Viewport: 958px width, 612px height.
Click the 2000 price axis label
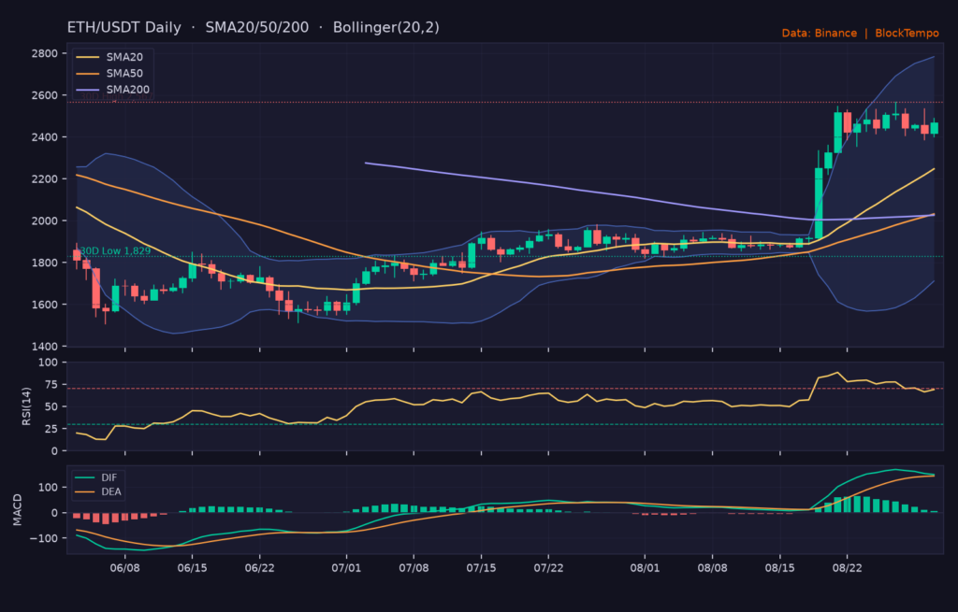45,221
